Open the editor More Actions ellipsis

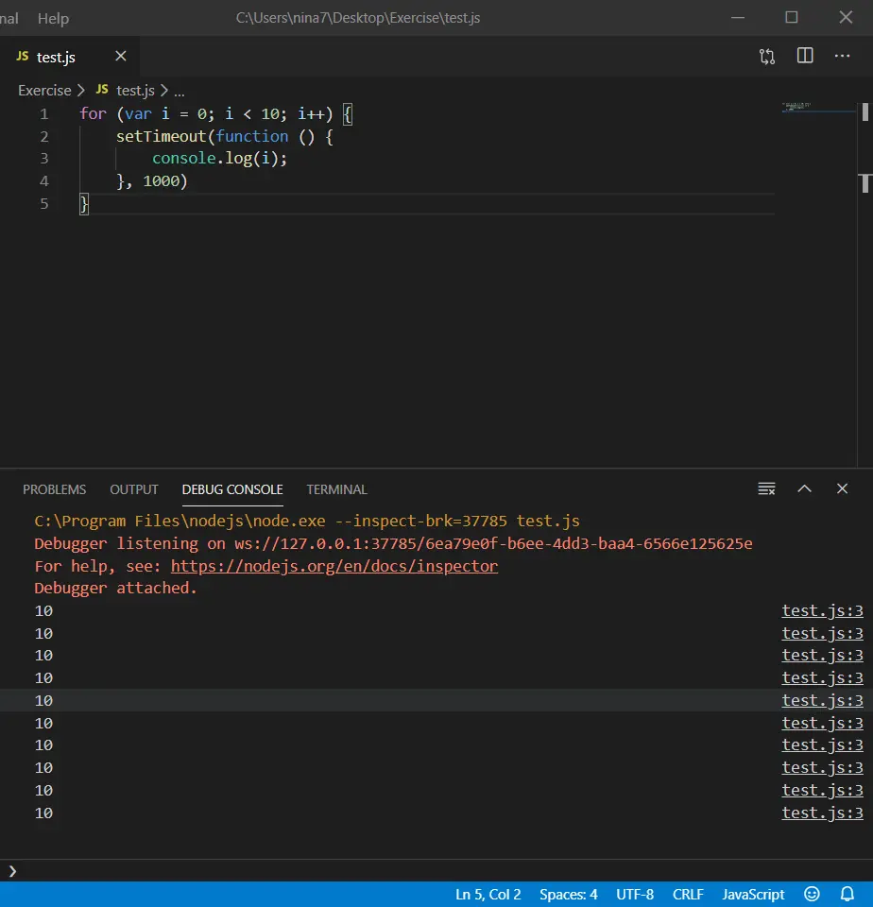[842, 57]
